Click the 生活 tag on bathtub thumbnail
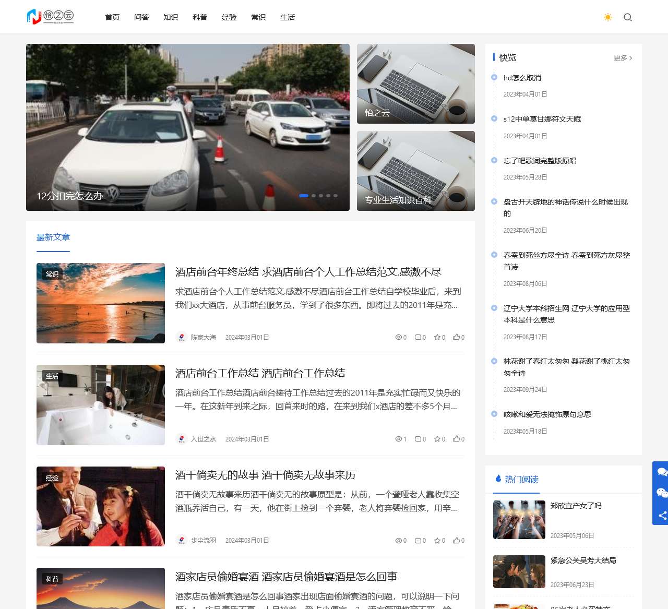The height and width of the screenshot is (609, 668). 52,376
